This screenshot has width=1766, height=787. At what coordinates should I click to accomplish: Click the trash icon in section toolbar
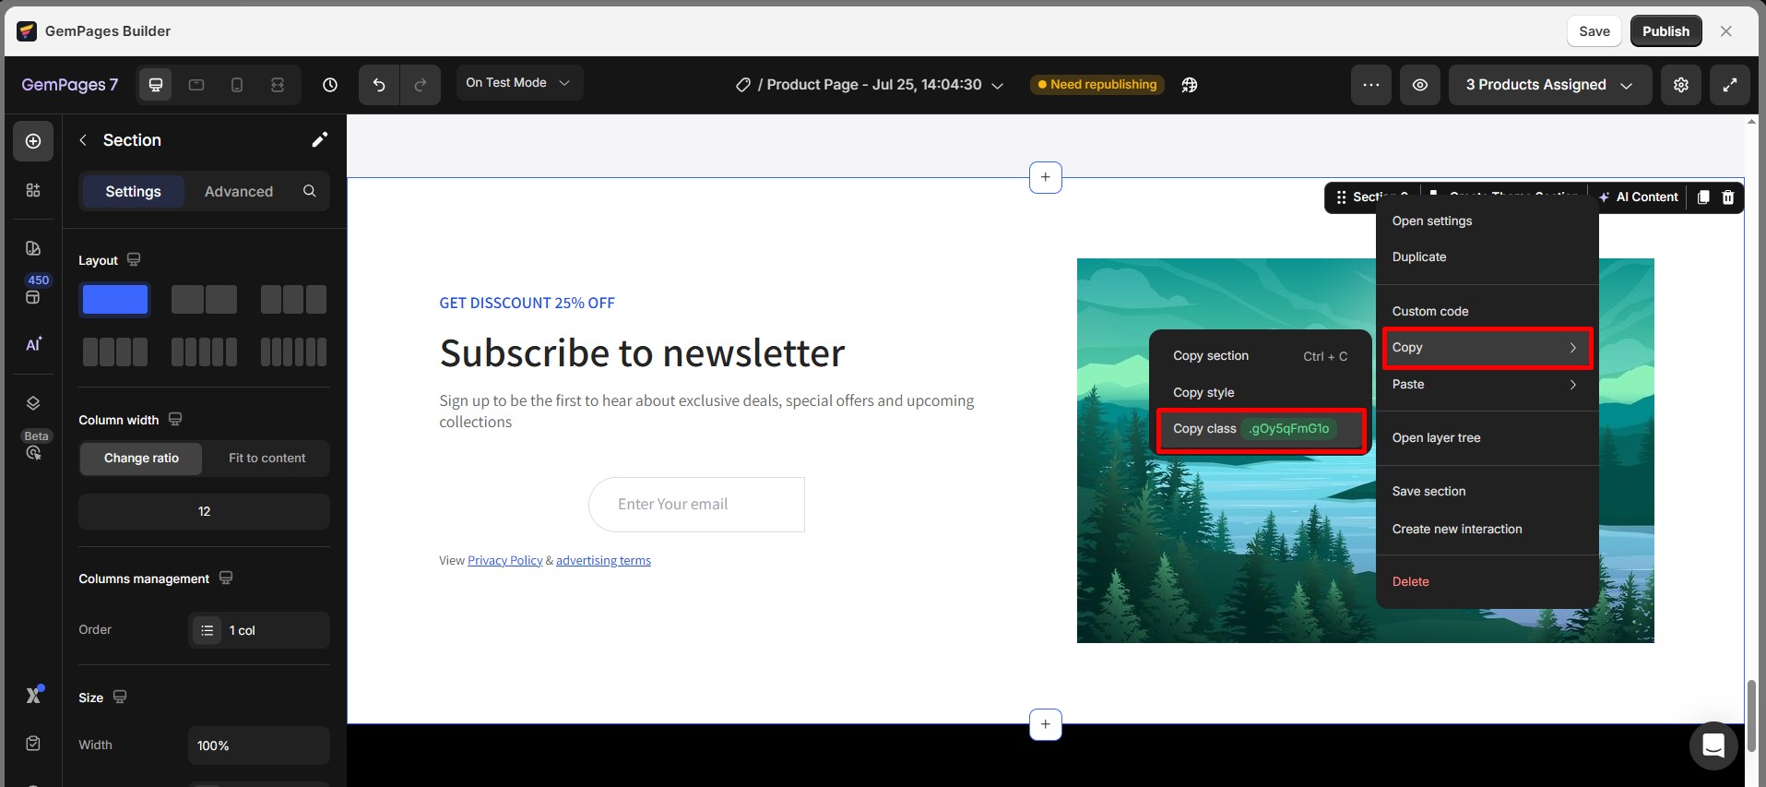pos(1728,197)
